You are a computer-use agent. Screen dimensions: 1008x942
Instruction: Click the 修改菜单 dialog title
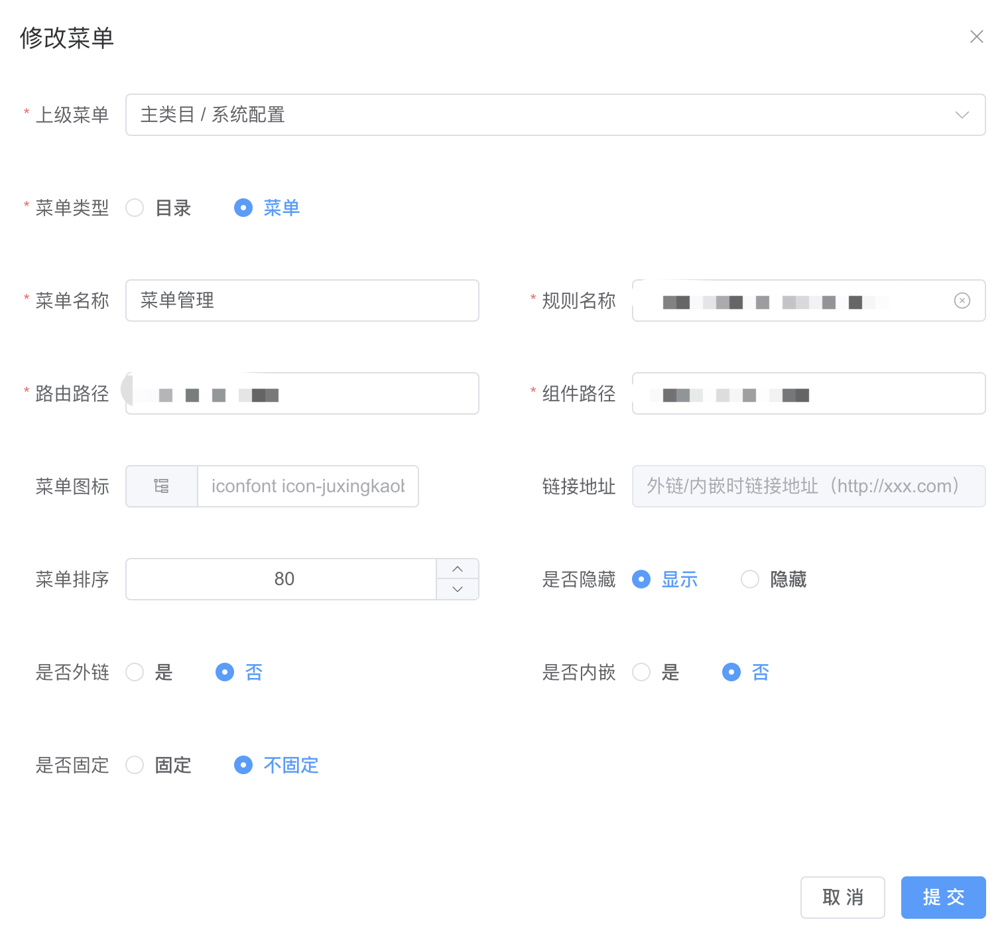(x=67, y=38)
